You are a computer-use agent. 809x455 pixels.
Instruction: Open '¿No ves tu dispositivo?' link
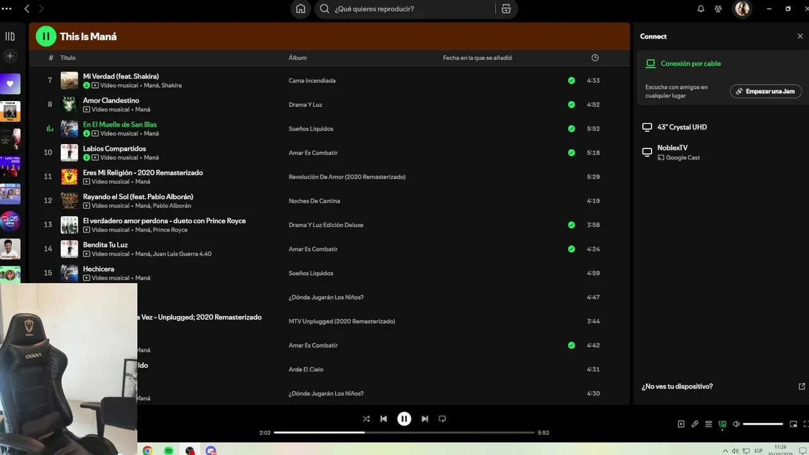[x=677, y=386]
